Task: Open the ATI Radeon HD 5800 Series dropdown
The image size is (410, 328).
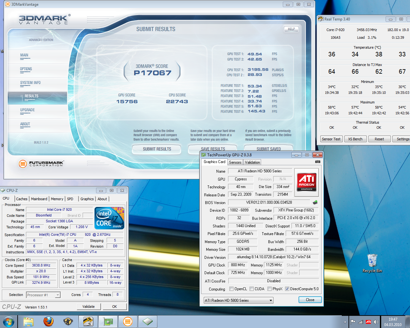Action: [239, 300]
